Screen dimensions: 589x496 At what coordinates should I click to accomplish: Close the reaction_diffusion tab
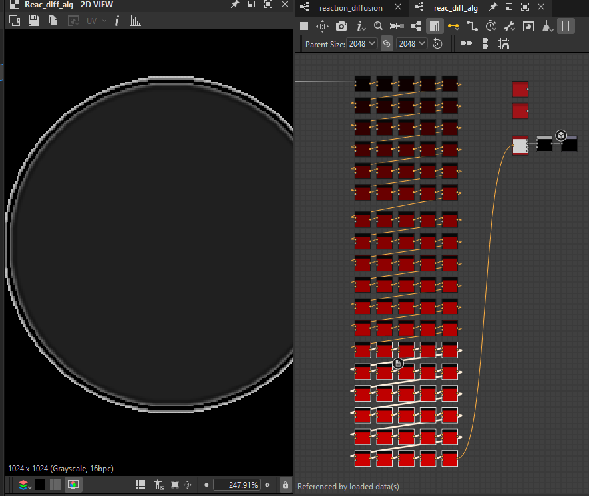pyautogui.click(x=398, y=7)
